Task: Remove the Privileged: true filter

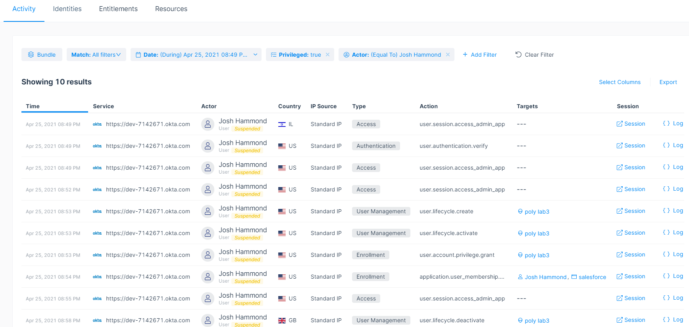Action: [x=327, y=55]
